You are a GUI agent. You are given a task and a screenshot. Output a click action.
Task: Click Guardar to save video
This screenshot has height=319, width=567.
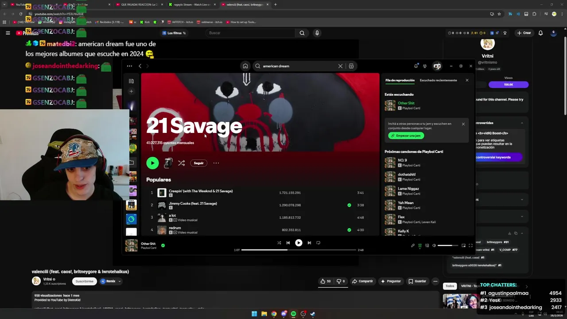417,281
